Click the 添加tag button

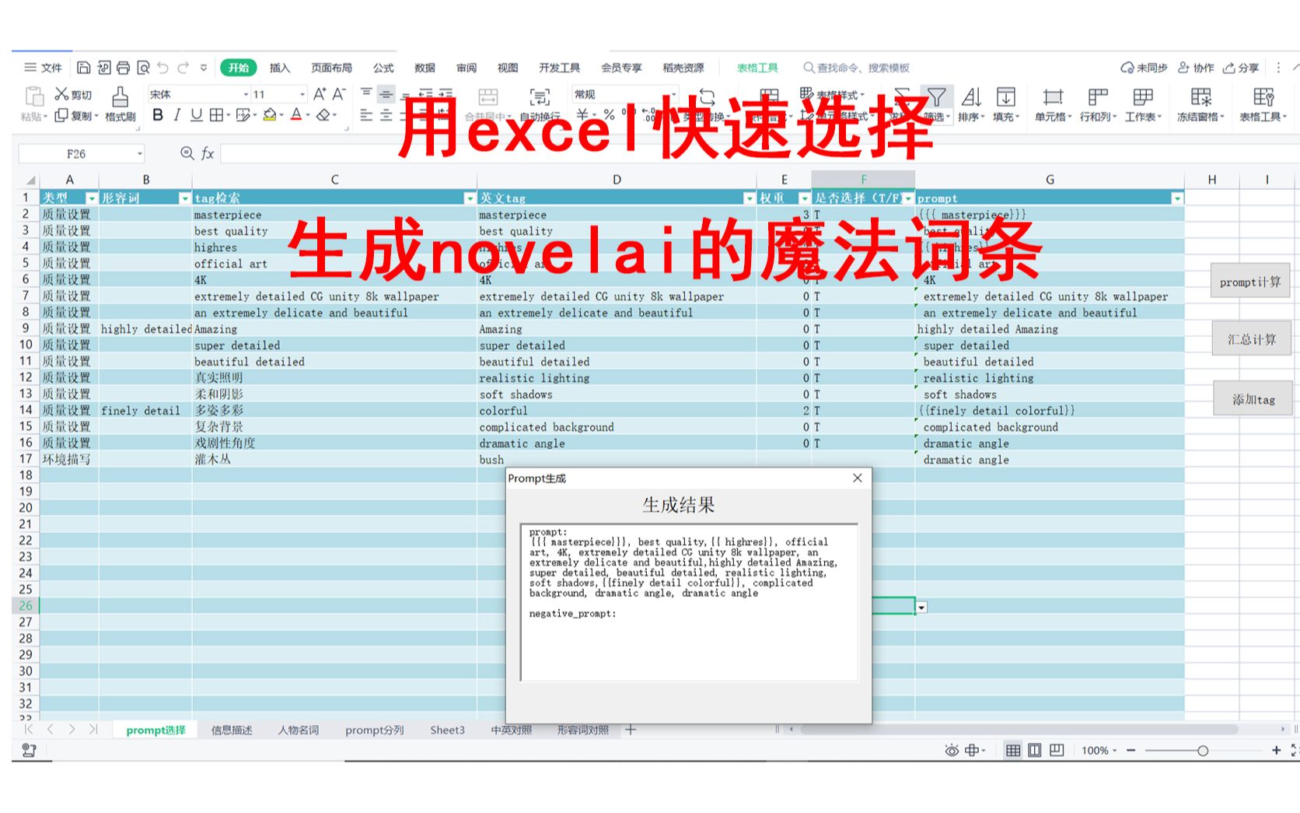point(1253,399)
